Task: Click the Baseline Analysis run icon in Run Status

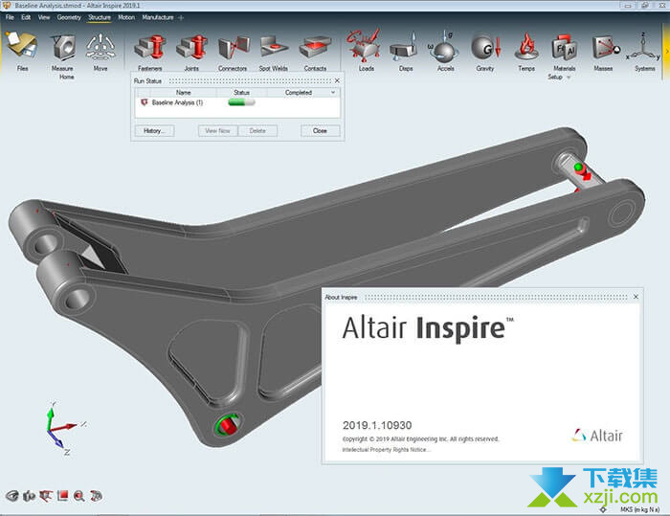Action: point(144,102)
